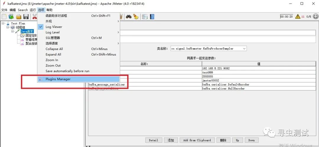This screenshot has height=147, width=319.
Task: Open the function helper list icon
Action: 145,16
